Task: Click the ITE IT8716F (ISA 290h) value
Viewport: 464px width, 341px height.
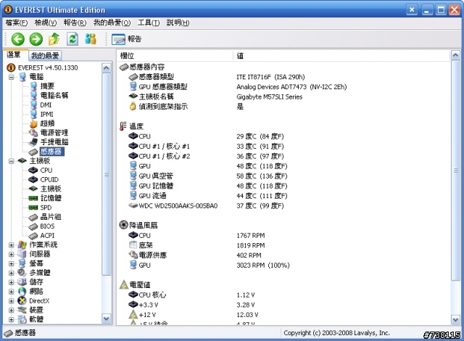Action: coord(270,77)
